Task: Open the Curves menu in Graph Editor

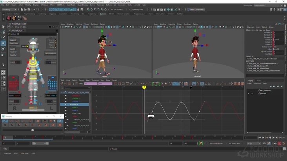Action: (x=82, y=80)
